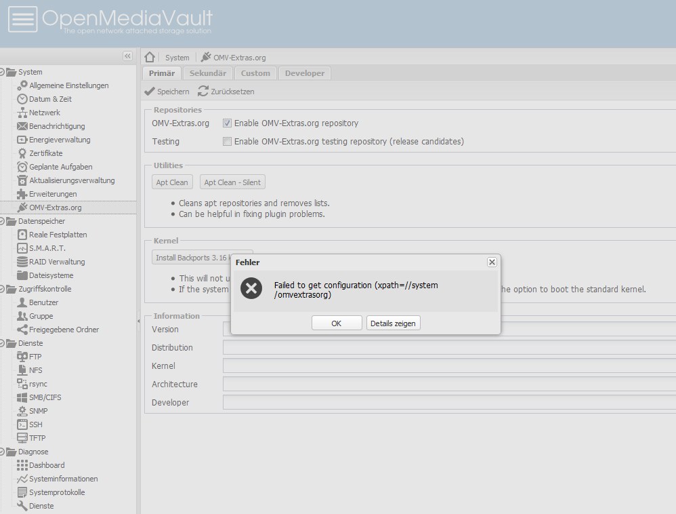Go to the home breadcrumb icon
Viewport: 676px width, 514px height.
[150, 57]
